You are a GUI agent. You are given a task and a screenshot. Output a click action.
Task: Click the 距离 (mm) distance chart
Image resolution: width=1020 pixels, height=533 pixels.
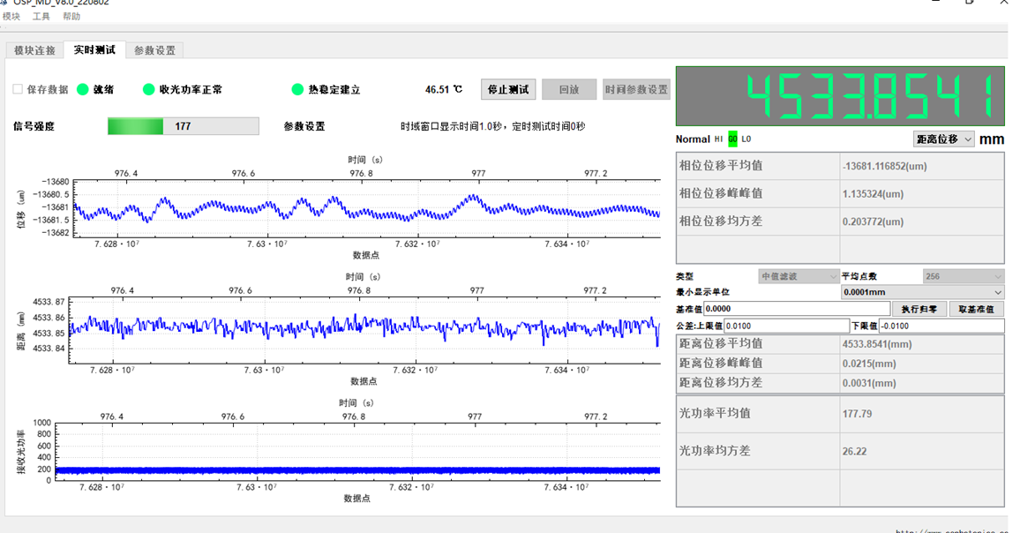(x=364, y=330)
